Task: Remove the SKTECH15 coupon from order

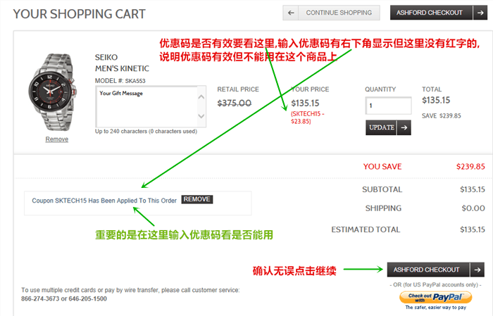Action: pos(196,199)
